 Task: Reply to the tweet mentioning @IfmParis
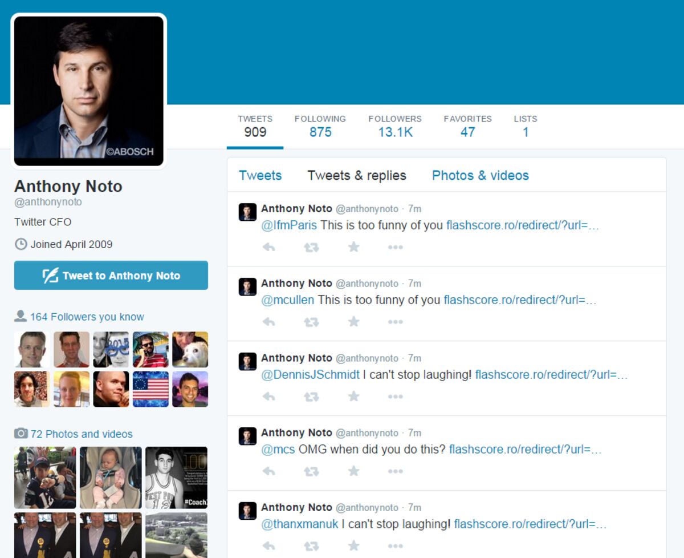(x=268, y=247)
